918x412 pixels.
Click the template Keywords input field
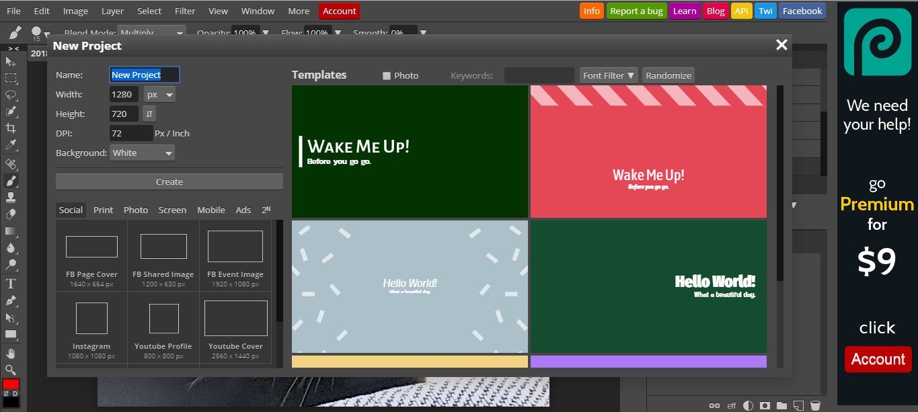(539, 75)
